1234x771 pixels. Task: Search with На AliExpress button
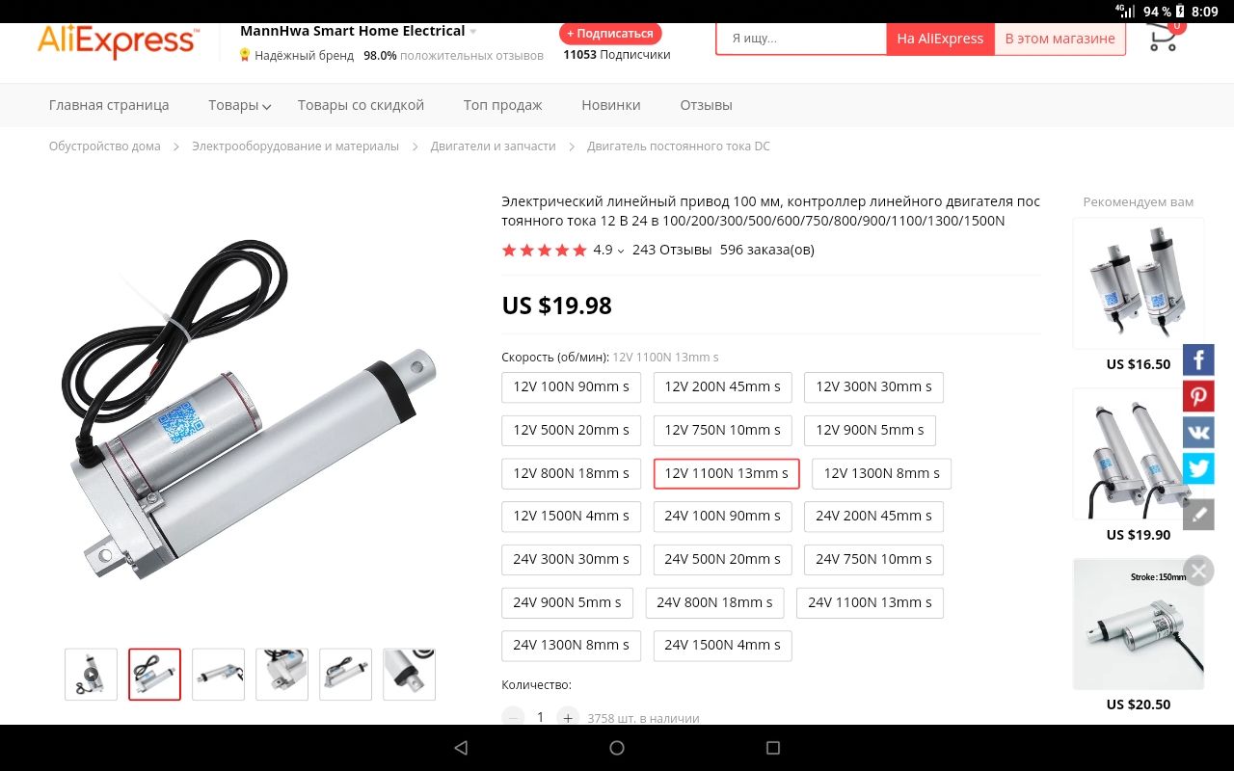[940, 39]
